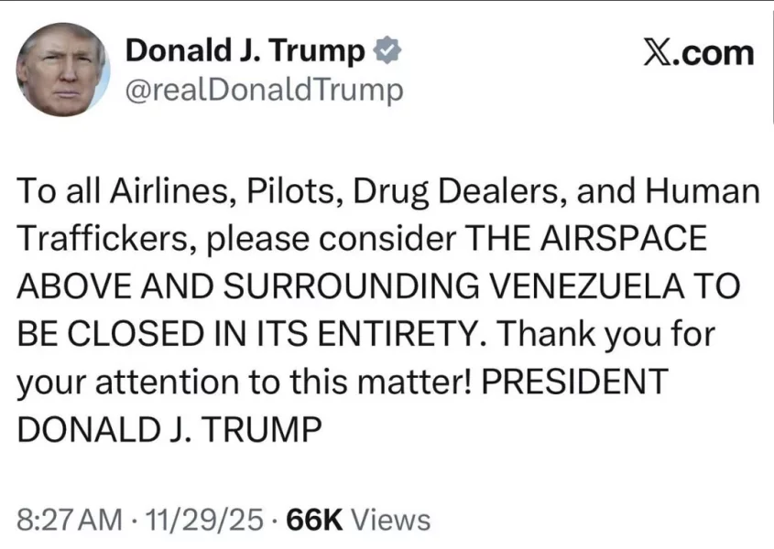Click the "DONALD J. TRUMP" signature line
The width and height of the screenshot is (774, 549).
[169, 427]
